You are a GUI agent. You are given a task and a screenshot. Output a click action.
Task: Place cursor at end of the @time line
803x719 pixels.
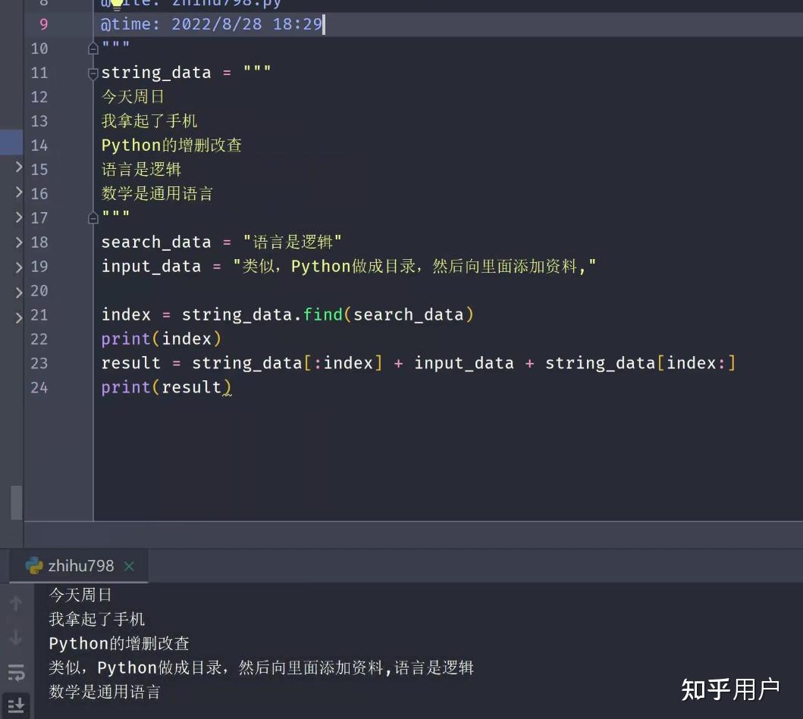[324, 23]
